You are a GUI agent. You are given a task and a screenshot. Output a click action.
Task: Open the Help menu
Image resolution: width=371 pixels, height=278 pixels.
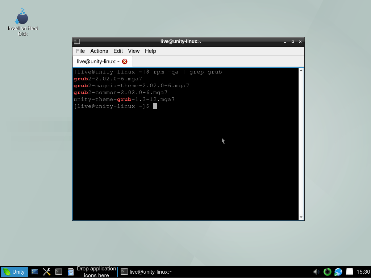coord(150,51)
